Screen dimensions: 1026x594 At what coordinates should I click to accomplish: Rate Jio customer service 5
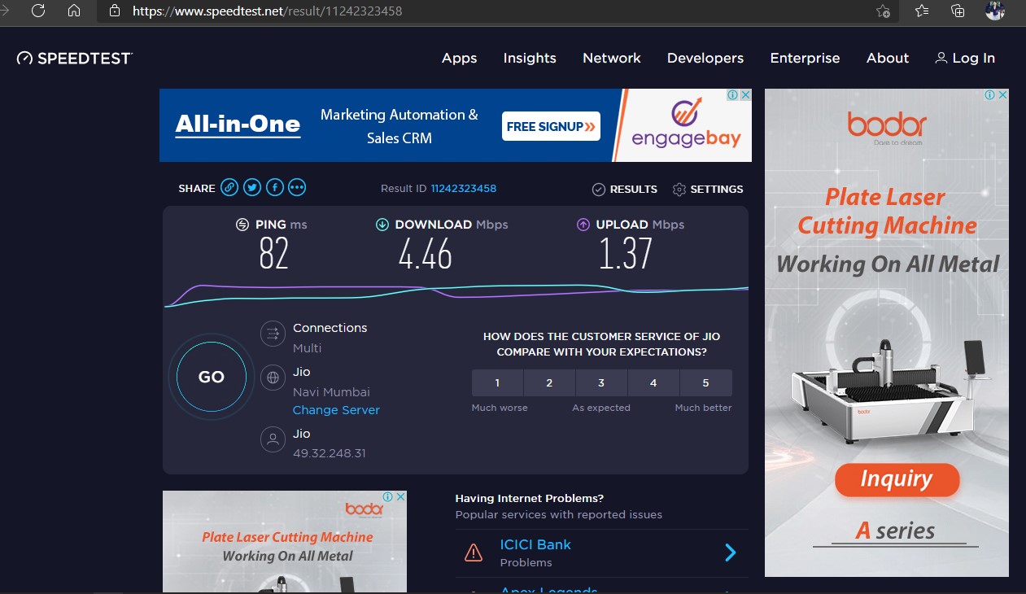pyautogui.click(x=706, y=382)
